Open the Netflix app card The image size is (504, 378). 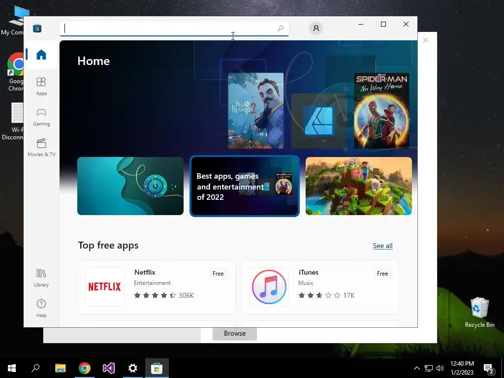coord(157,287)
